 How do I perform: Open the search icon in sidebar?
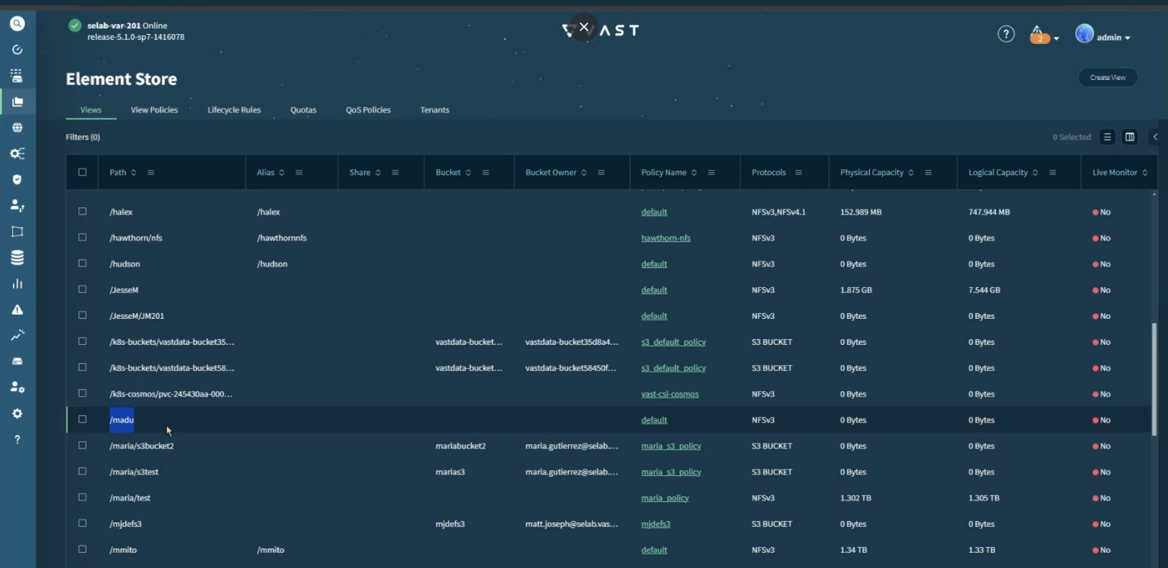17,24
